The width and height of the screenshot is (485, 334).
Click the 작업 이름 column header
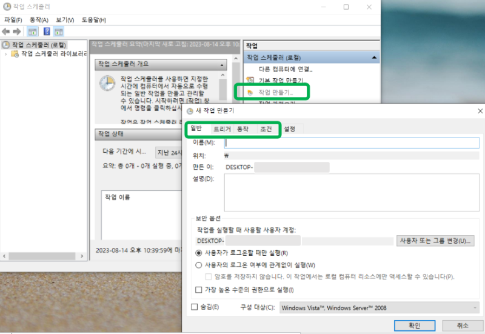(118, 197)
